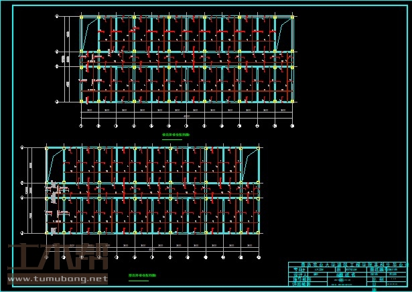Select lower plan's top-right yellow corner column
The image size is (412, 292).
click(259, 147)
